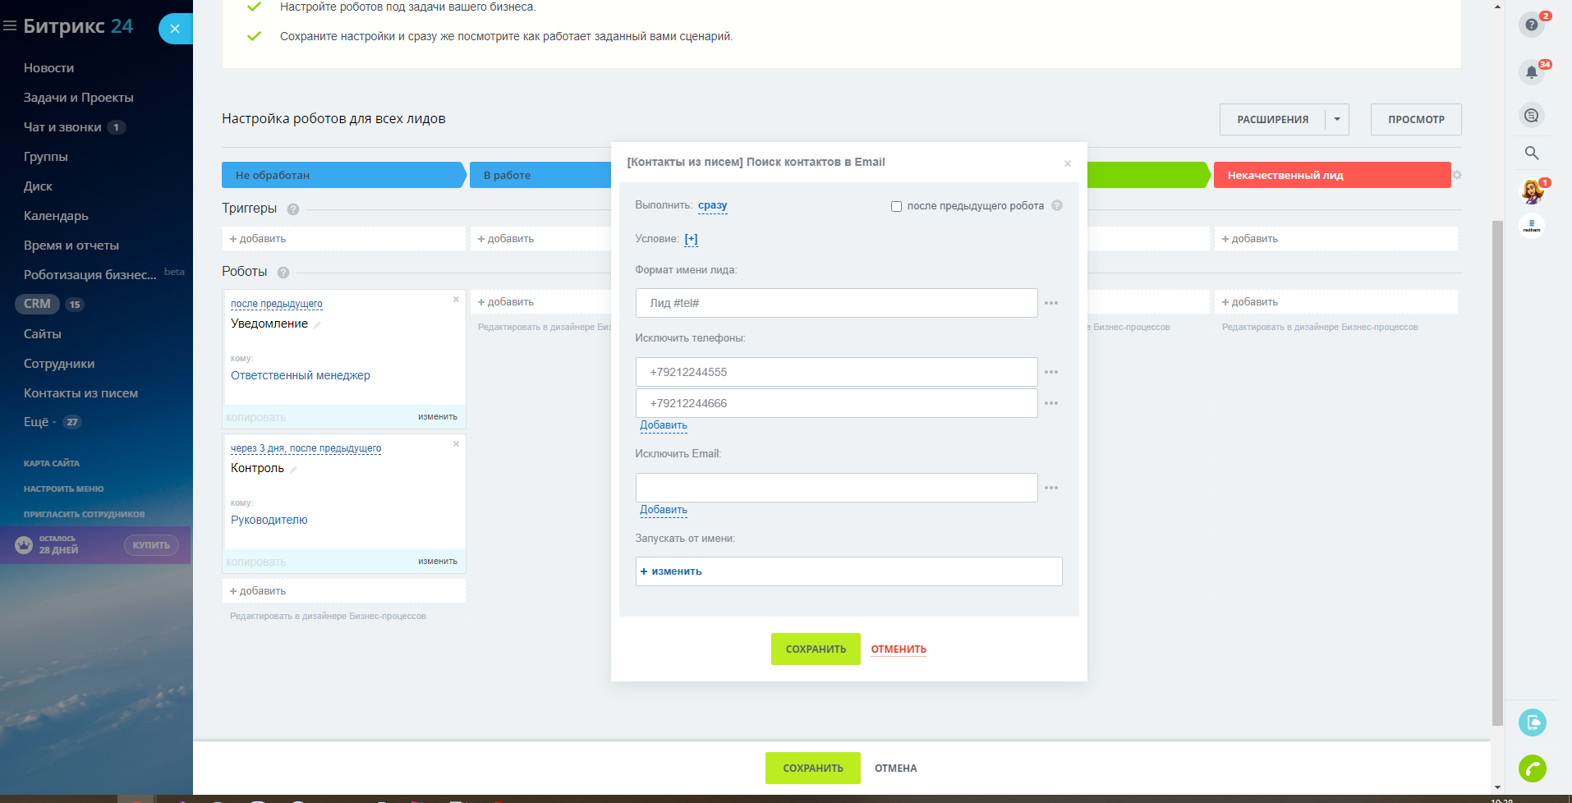Open Задачи и Проекты section

click(79, 98)
